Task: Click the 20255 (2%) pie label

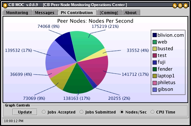Action: click(x=119, y=98)
